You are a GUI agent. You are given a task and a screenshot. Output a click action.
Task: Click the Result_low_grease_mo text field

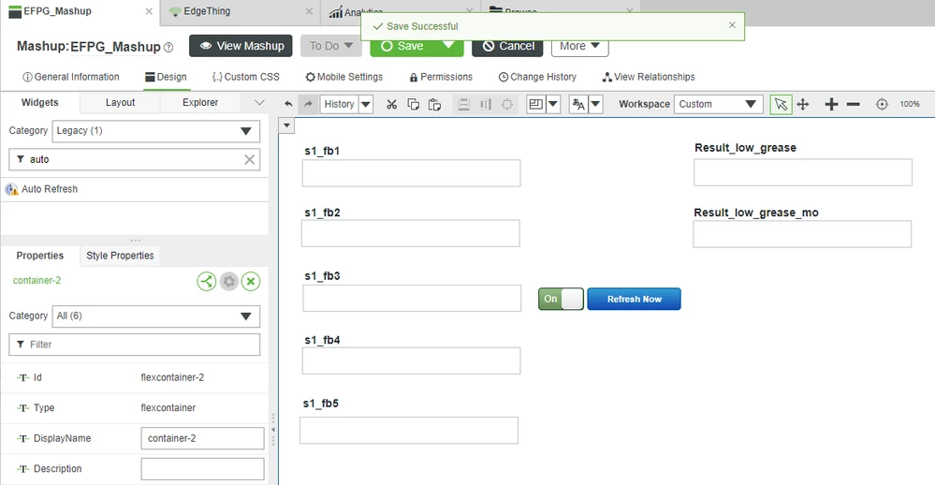click(x=802, y=234)
